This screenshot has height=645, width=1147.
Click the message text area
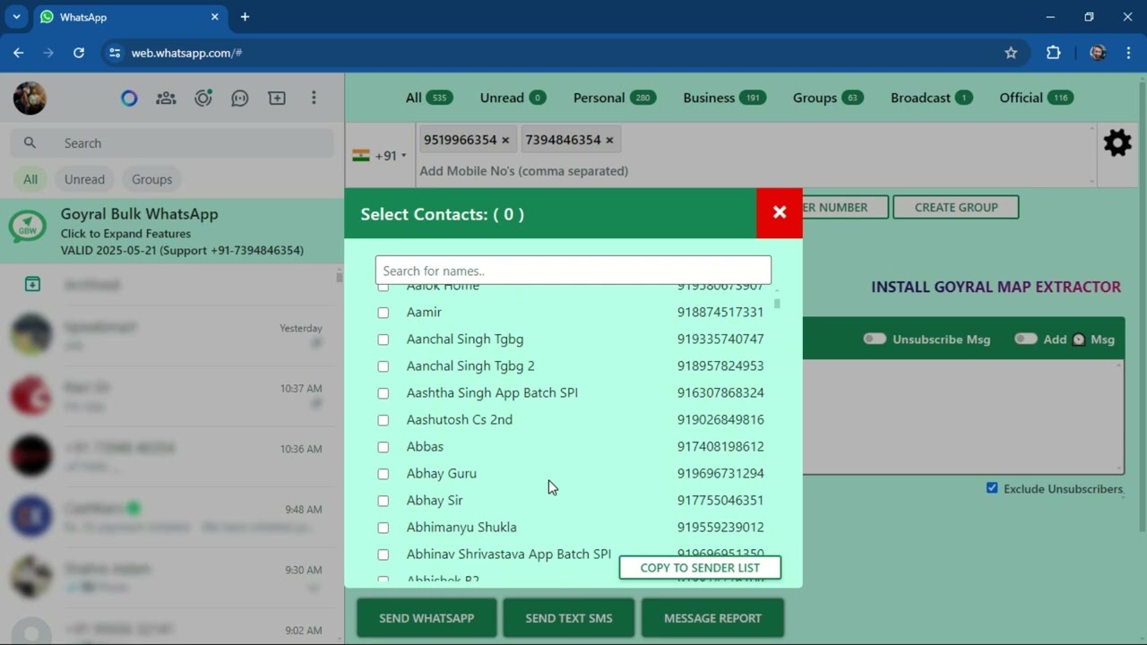click(x=962, y=417)
